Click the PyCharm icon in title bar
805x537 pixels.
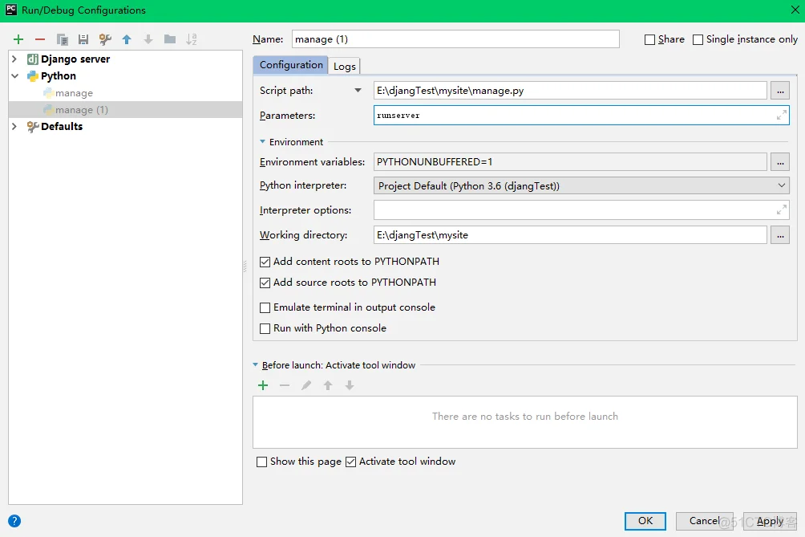click(10, 10)
